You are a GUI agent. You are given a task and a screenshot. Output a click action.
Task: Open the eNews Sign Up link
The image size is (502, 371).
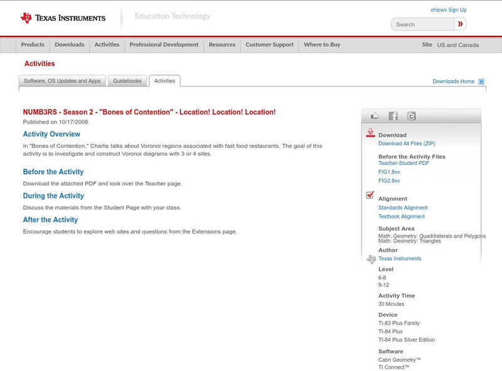(x=449, y=10)
